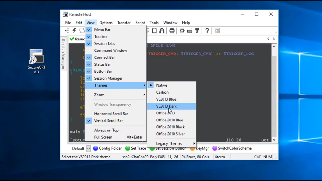Click the vertical scrollbar track in terminal
The image size is (322, 181).
[274, 93]
